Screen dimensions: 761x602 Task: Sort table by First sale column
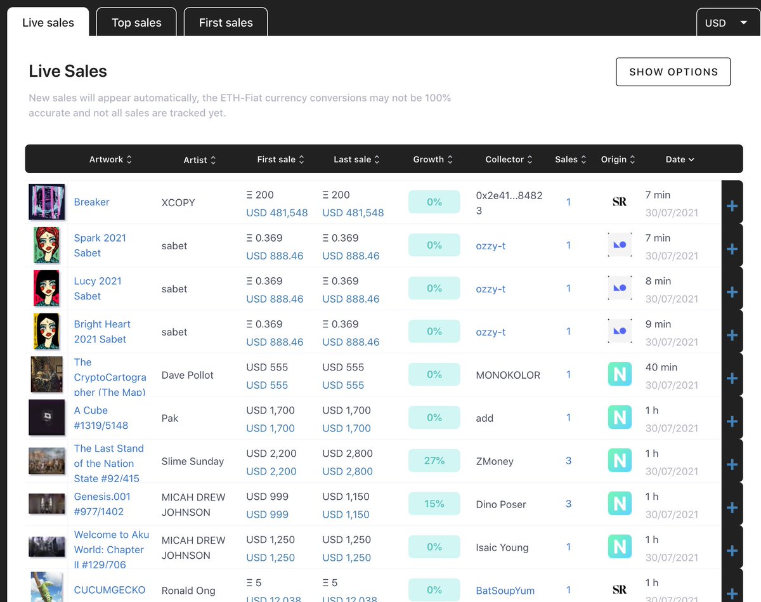281,159
